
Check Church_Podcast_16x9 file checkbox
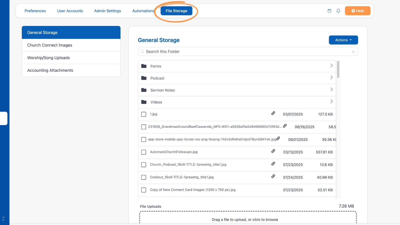click(x=144, y=165)
